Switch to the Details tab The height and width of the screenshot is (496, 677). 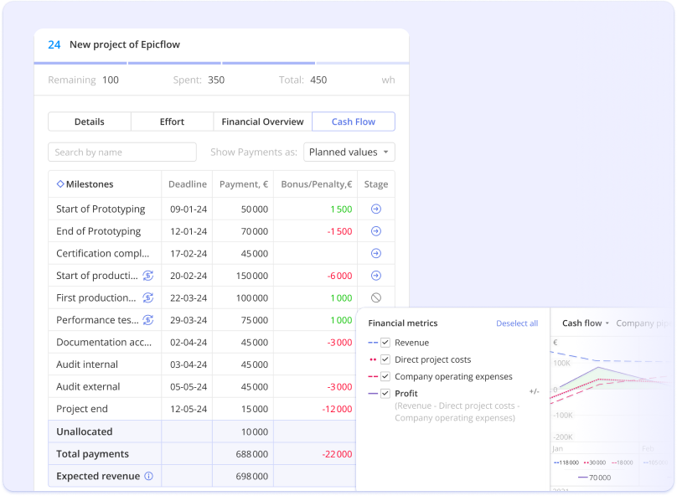90,121
